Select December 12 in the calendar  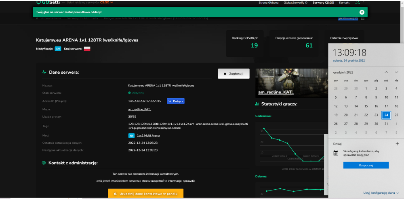coord(336,106)
